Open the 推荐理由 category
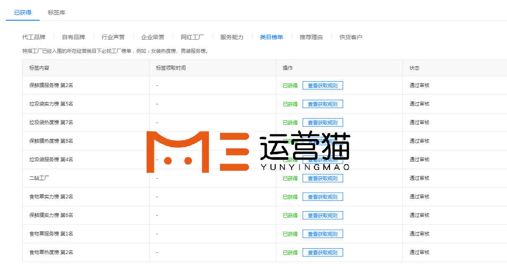The width and height of the screenshot is (507, 273). click(311, 37)
